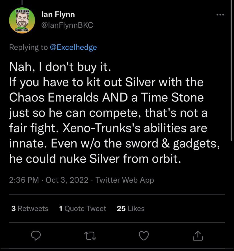Show the 1 Quote Tweet
The image size is (234, 251).
pyautogui.click(x=83, y=208)
